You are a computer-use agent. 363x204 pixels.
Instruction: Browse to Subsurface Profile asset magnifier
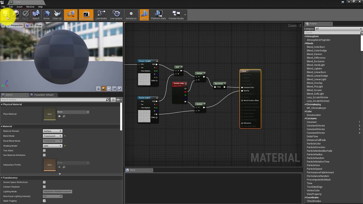coord(64,167)
